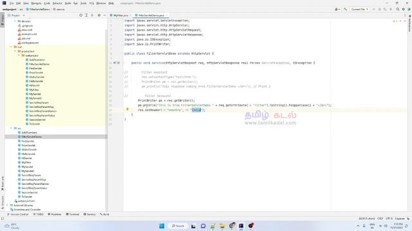Screen dimensions: 412x231
Task: Open the IntelliJ IDEA taskbar icon
Action: [241, 226]
